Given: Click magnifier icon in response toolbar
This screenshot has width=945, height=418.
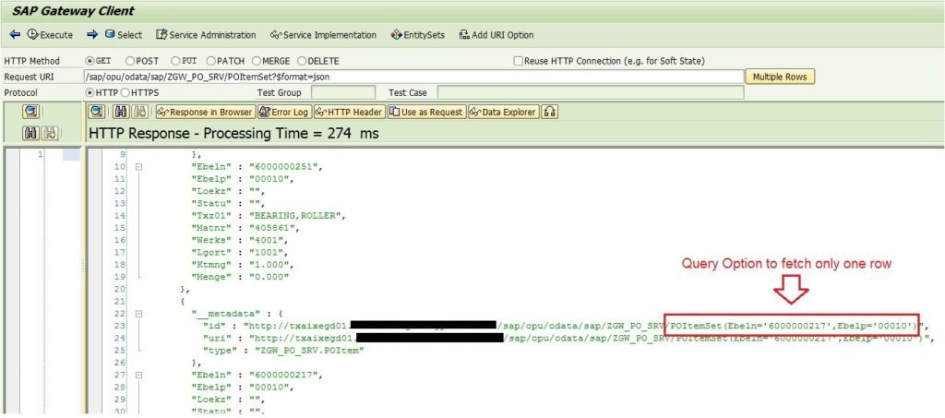Looking at the screenshot, I should 96,112.
